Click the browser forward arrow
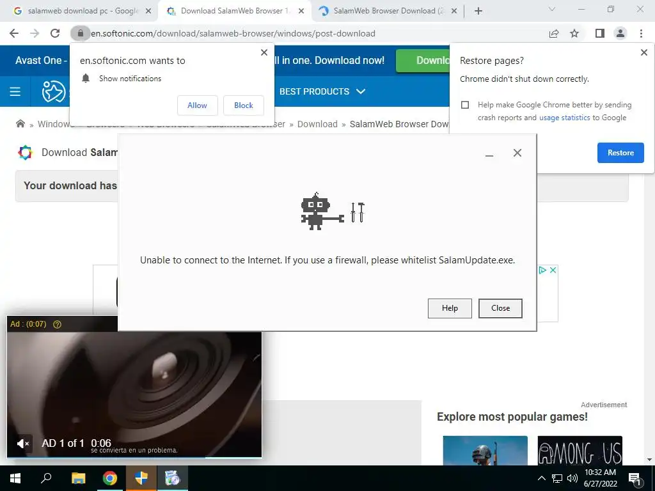This screenshot has height=491, width=655. tap(35, 33)
